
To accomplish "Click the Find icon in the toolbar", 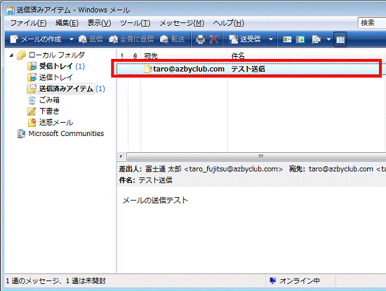I will 316,39.
